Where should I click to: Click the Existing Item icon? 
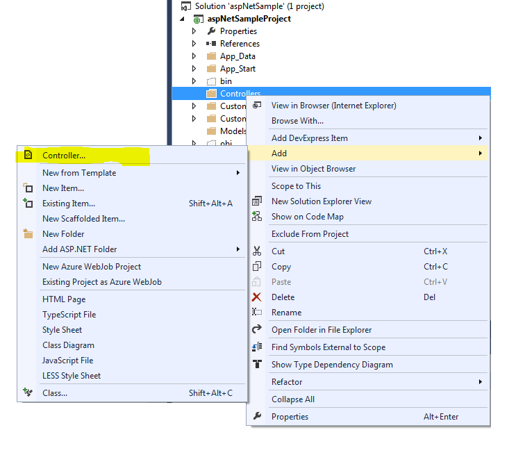coord(28,203)
